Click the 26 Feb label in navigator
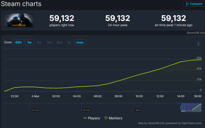This screenshot has height=128, width=205. [34, 110]
